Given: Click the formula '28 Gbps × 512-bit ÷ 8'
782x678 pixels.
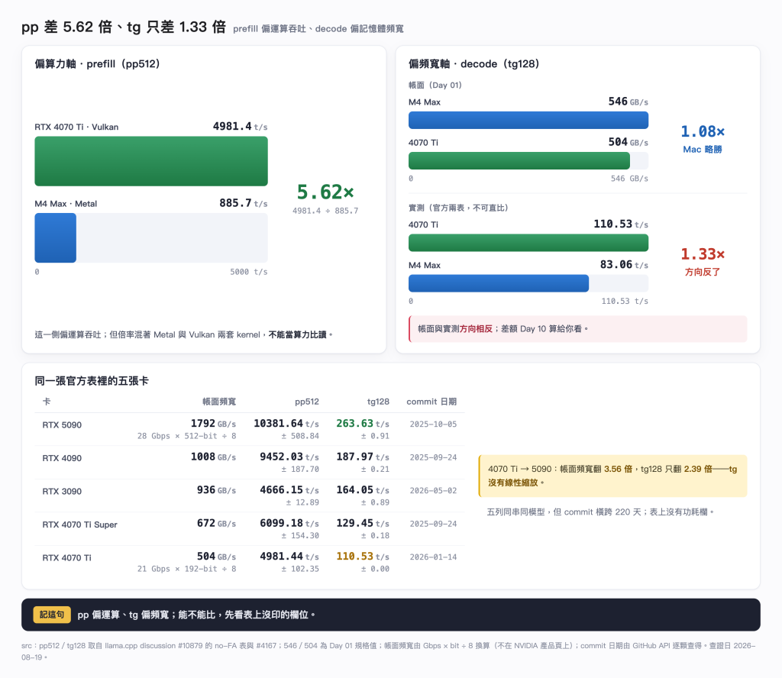Looking at the screenshot, I should 186,436.
